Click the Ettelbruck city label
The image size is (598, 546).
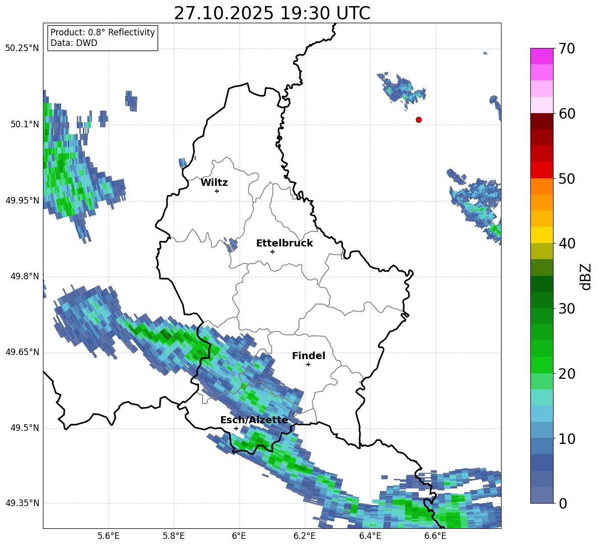pos(284,243)
